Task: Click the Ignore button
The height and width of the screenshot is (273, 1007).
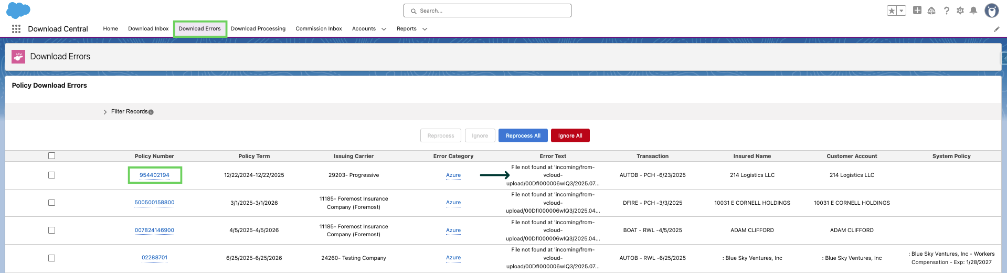Action: coord(480,135)
